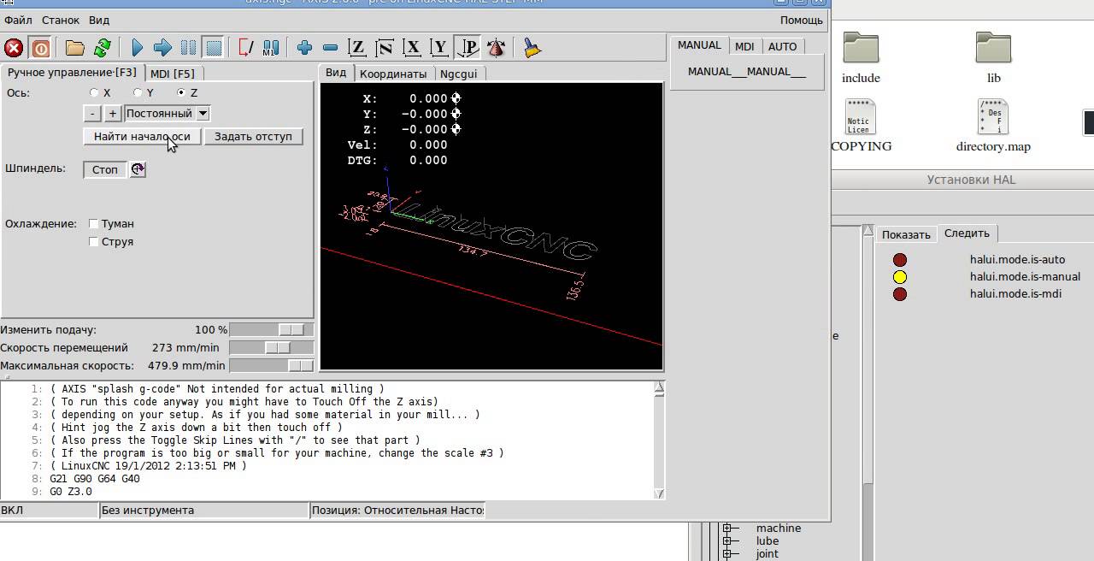Screen dimensions: 1094x561
Task: Enable the Туман coolant checkbox
Action: click(94, 224)
